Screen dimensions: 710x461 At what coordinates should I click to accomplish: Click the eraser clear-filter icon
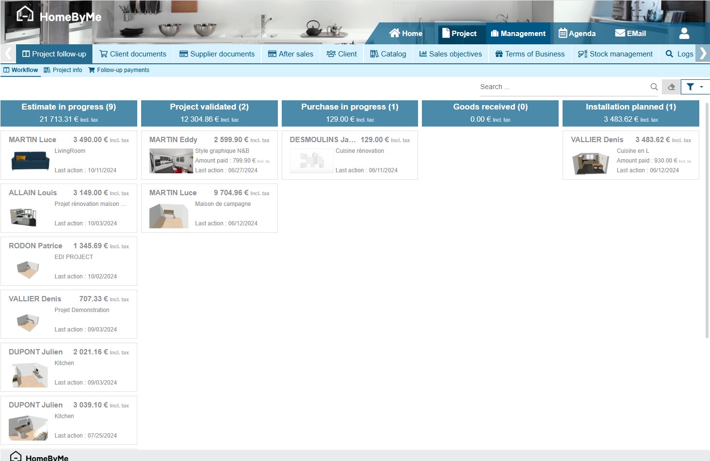pyautogui.click(x=671, y=87)
